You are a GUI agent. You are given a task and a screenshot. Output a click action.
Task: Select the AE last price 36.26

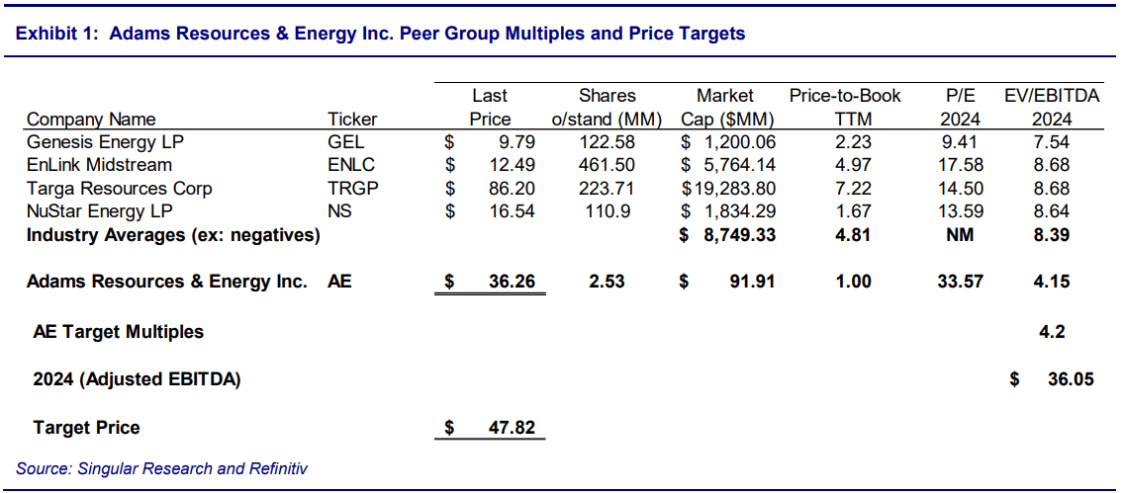511,282
